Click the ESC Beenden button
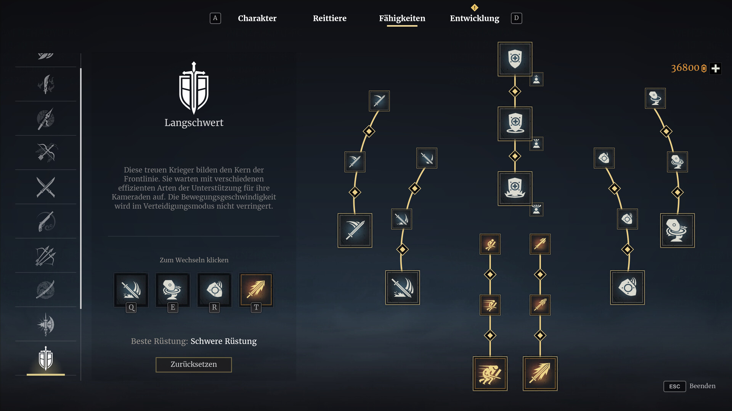The width and height of the screenshot is (732, 411). (690, 386)
